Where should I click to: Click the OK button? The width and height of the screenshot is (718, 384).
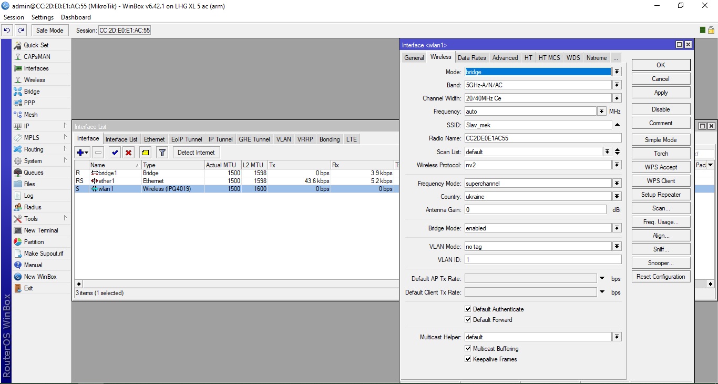(661, 65)
